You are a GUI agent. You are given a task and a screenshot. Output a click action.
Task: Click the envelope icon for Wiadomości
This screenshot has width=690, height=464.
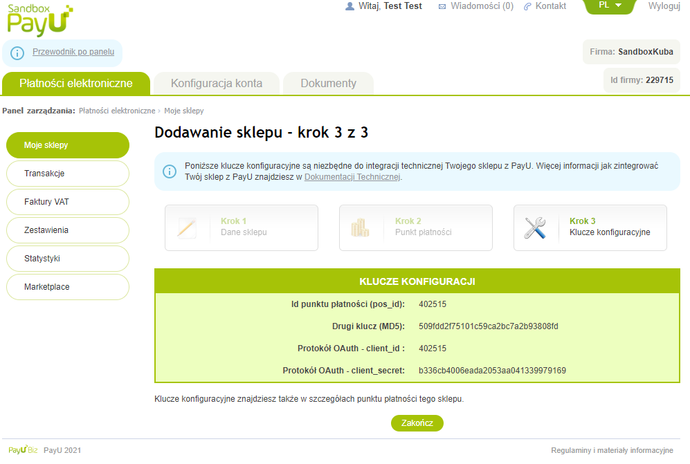coord(442,7)
